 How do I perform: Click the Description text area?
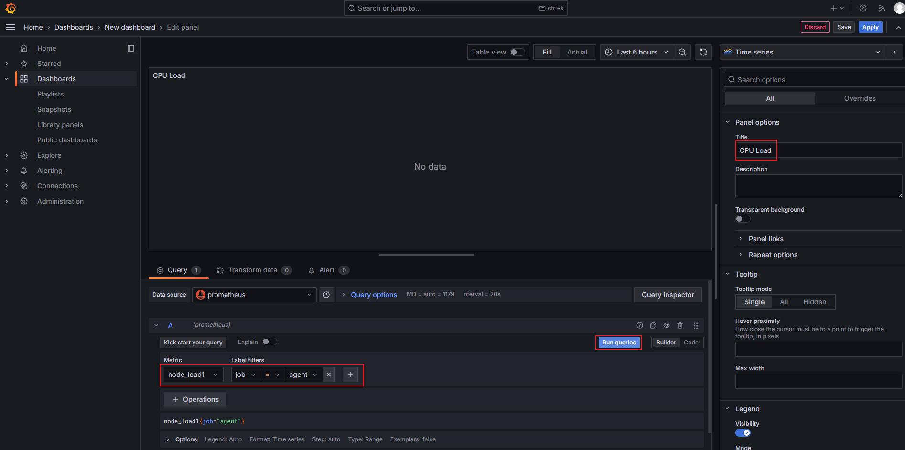(818, 186)
